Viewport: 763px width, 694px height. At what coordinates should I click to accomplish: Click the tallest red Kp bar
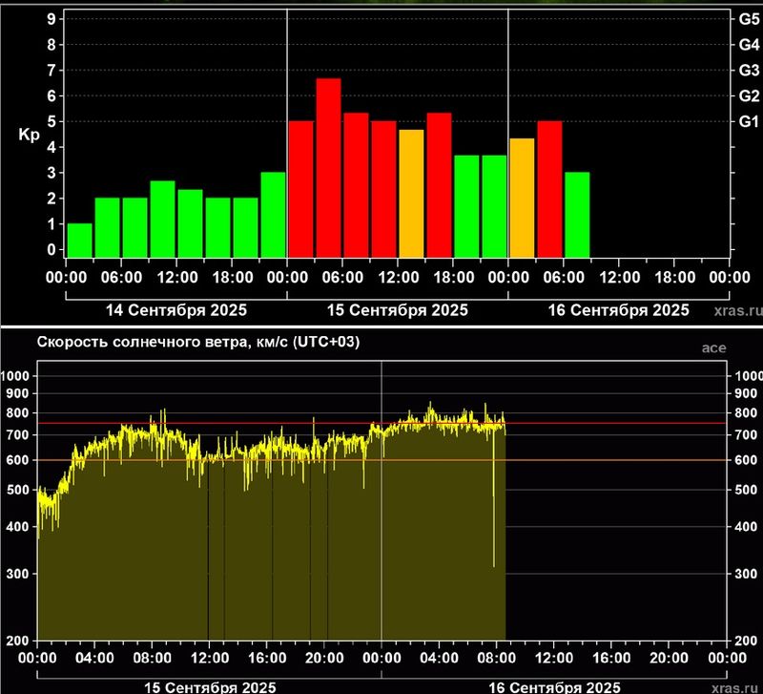[328, 167]
